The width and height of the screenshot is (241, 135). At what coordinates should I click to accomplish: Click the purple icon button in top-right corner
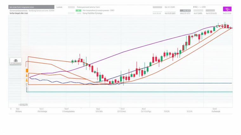(x=227, y=9)
